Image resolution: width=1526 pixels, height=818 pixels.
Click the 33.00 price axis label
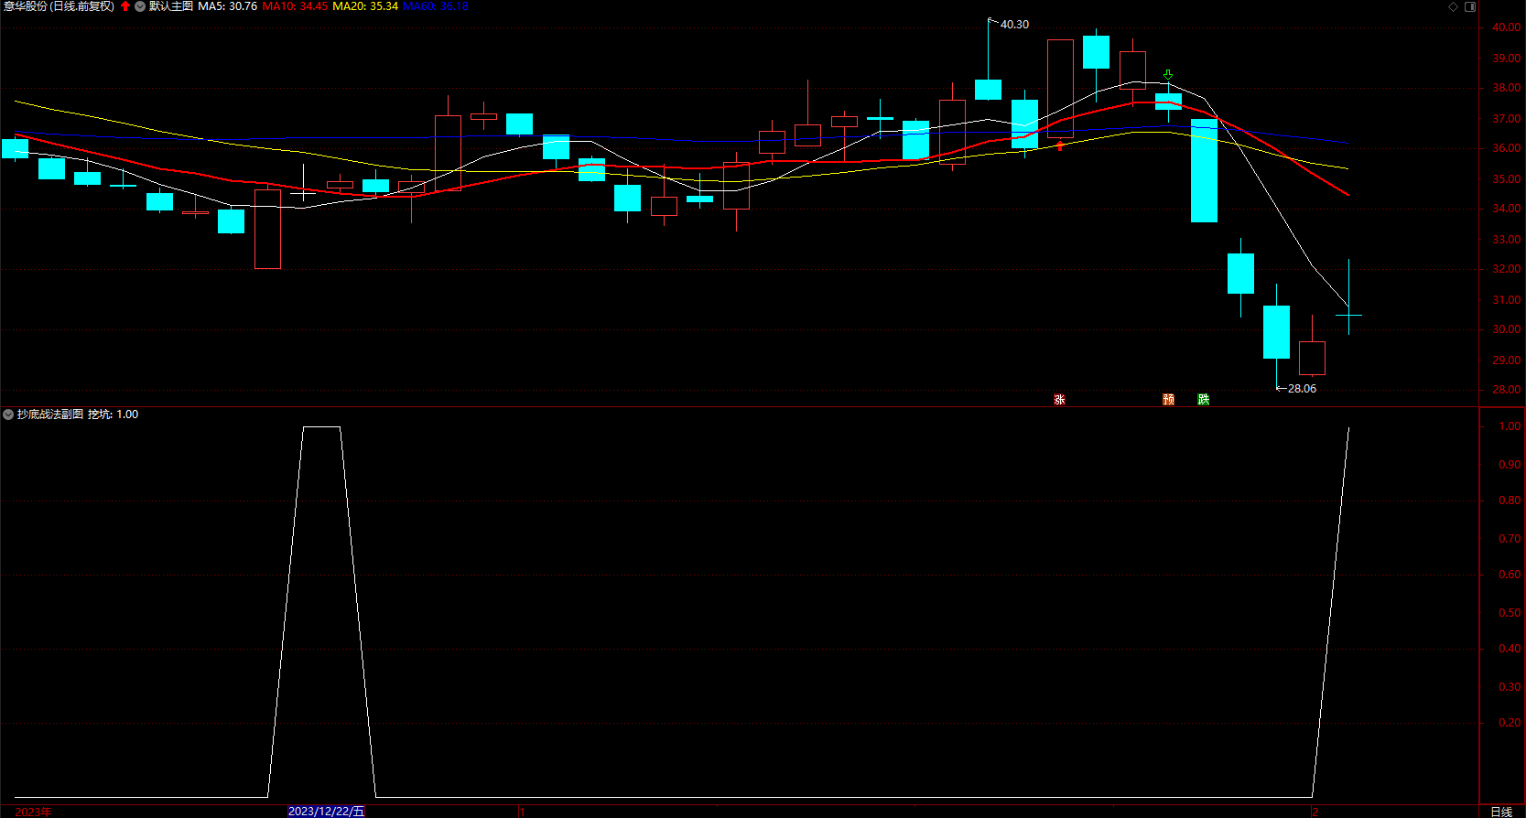[x=1507, y=240]
